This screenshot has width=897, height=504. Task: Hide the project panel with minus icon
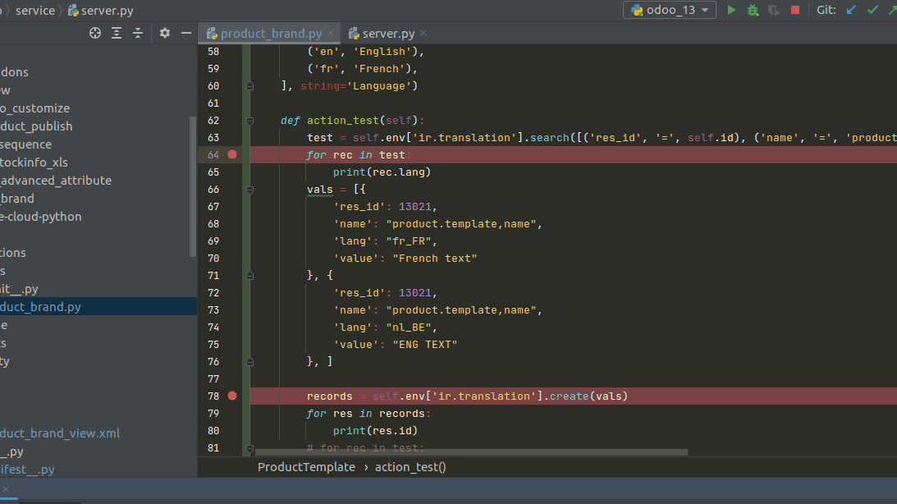[x=186, y=33]
